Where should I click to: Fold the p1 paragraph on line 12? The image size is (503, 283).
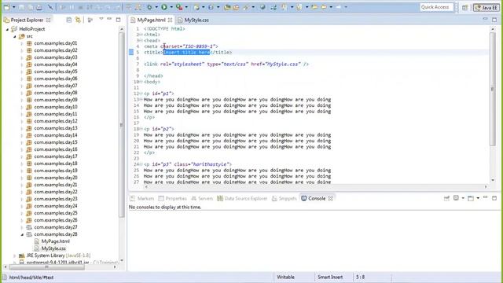(141, 94)
